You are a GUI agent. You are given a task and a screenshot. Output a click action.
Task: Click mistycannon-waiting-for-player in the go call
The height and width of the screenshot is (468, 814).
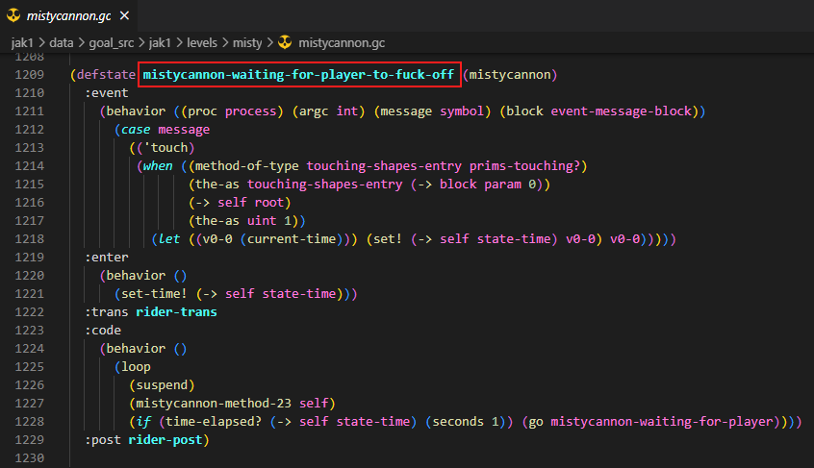[x=662, y=421]
